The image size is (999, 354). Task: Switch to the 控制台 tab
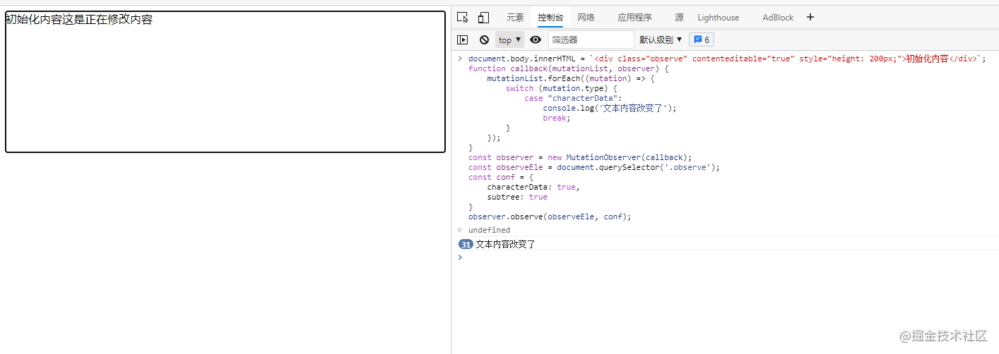click(x=550, y=18)
